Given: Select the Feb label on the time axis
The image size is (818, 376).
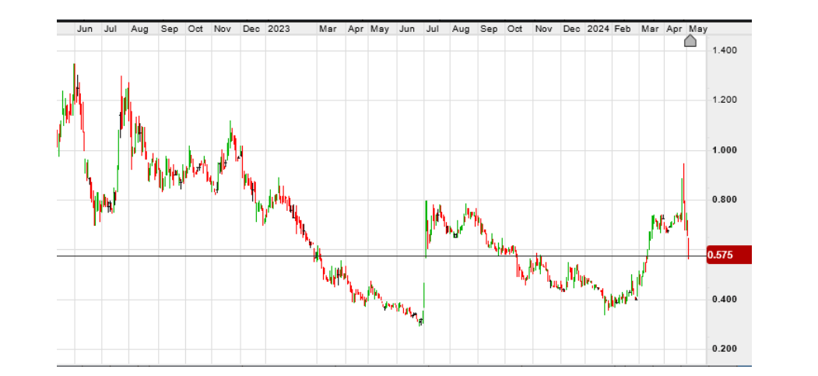Looking at the screenshot, I should point(623,30).
